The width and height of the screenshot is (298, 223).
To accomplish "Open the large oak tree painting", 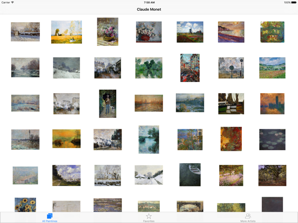I will tap(272, 176).
